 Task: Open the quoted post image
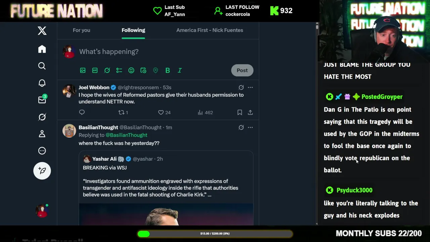click(166, 214)
